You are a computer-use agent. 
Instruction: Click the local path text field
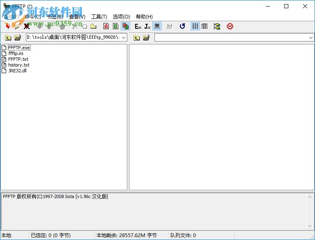pos(74,37)
